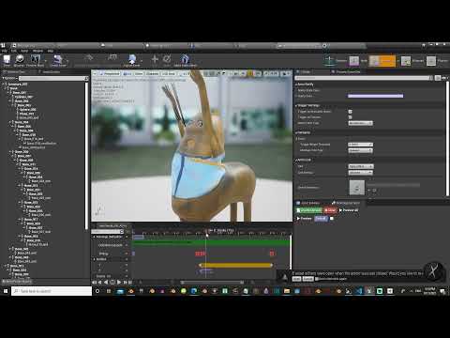Click the red revert button in the asset panel
Viewport: 450px width, 338px height.
pos(330,210)
